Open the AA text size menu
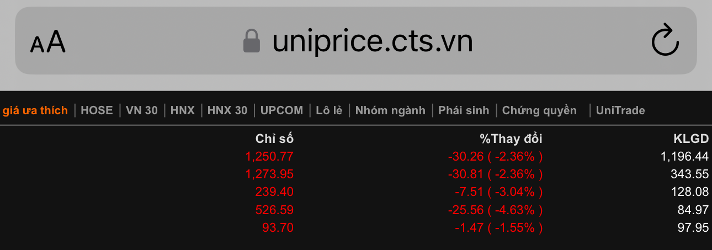This screenshot has height=250, width=712. pyautogui.click(x=48, y=42)
